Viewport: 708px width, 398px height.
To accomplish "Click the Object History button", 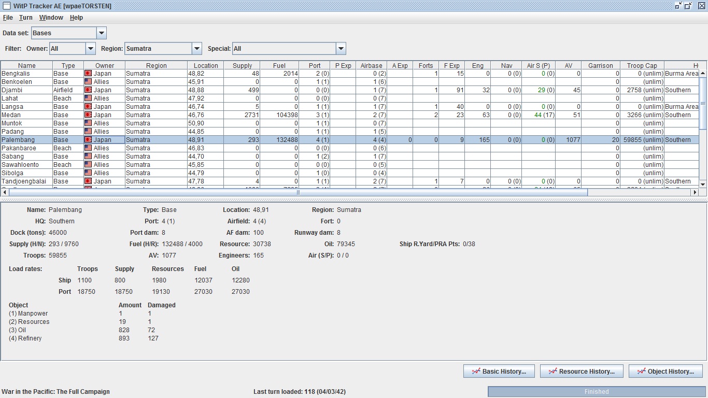I will [665, 371].
